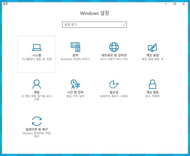
Task: Open the 개인 정보 lock icon
Action: tap(152, 84)
